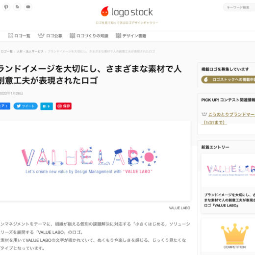This screenshot has height=255, width=255.
Task: Click the Hatena B! bookmark button
Action: pyautogui.click(x=47, y=106)
